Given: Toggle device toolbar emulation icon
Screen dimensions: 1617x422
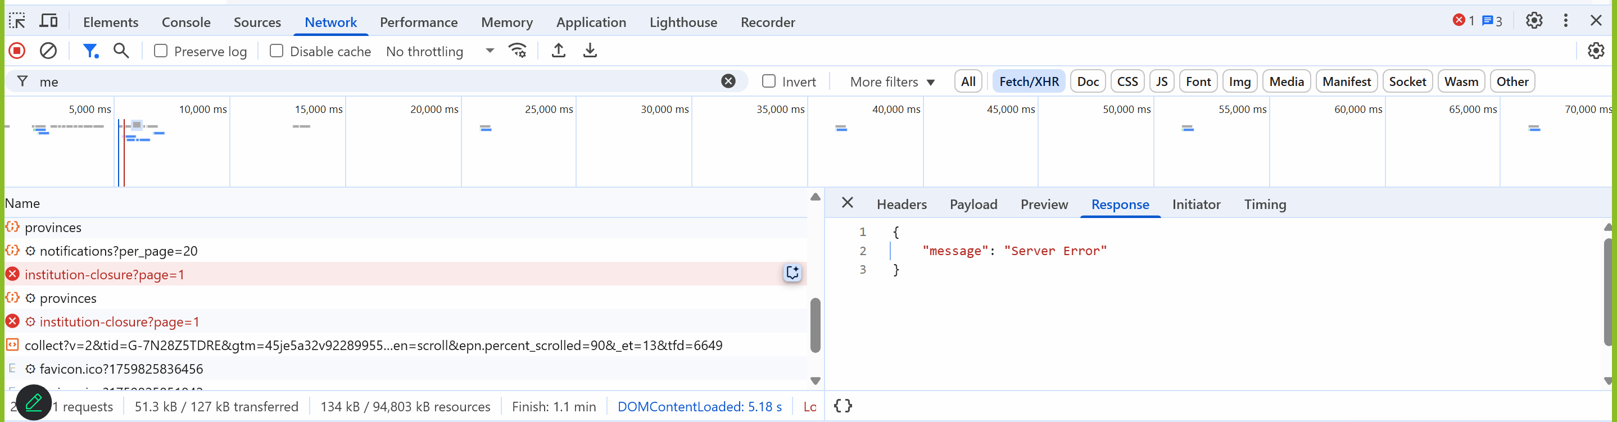Looking at the screenshot, I should coord(48,21).
